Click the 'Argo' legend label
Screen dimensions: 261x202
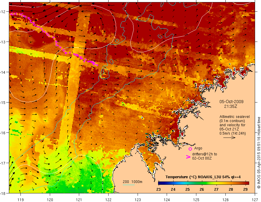[x=198, y=148]
